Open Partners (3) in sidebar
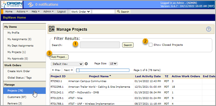 tap(15, 103)
